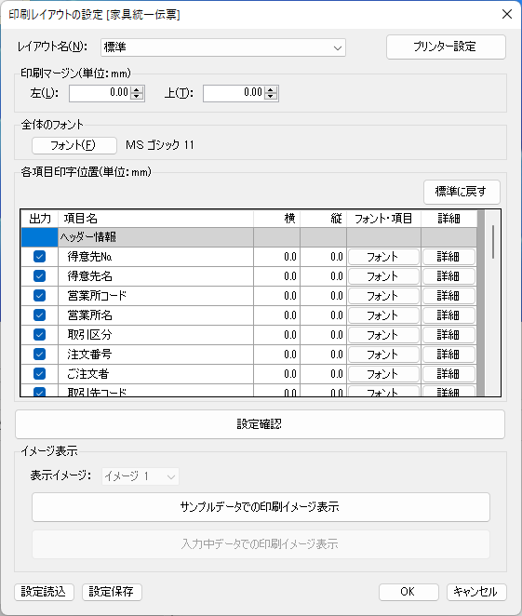The image size is (522, 616).
Task: Open フォント for 得意先名 row
Action: pyautogui.click(x=383, y=276)
